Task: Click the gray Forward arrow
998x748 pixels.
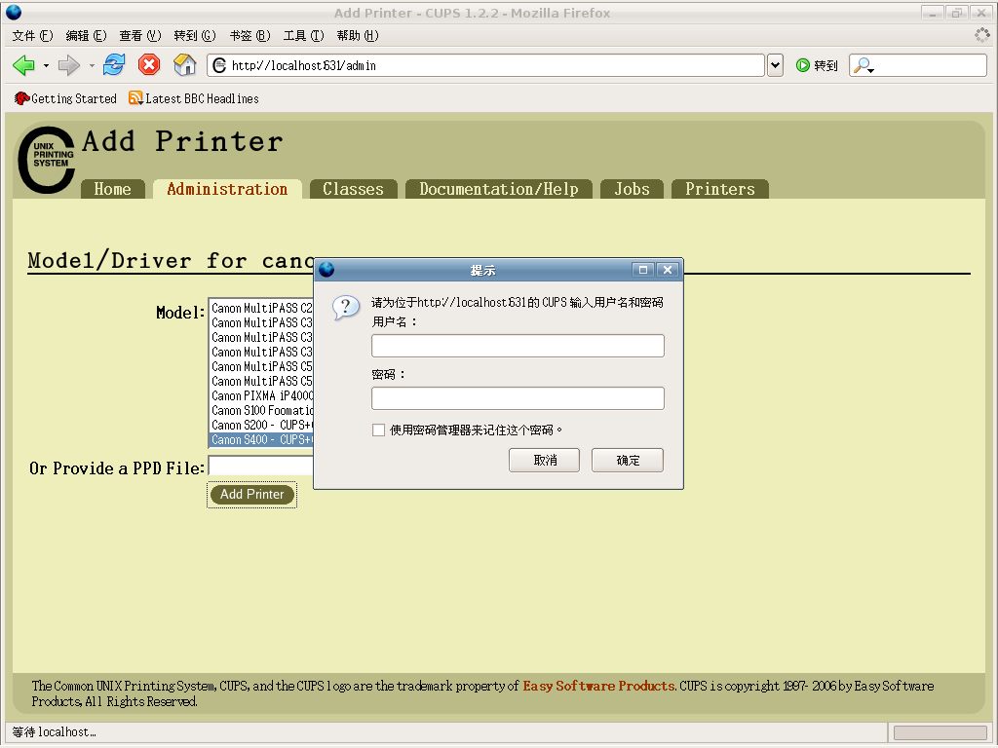Action: (69, 65)
